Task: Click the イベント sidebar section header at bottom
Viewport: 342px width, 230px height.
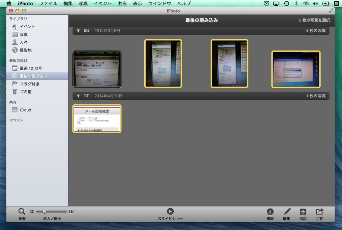Action: pos(16,120)
